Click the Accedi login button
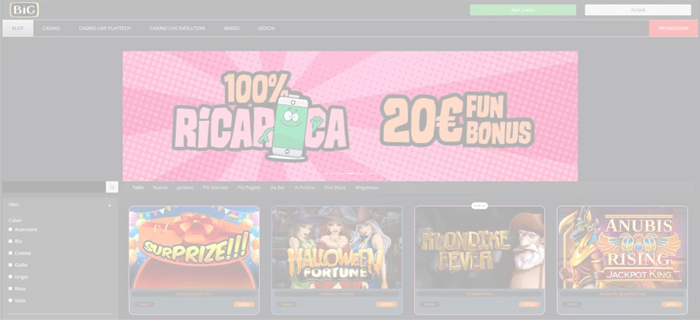 click(x=638, y=9)
